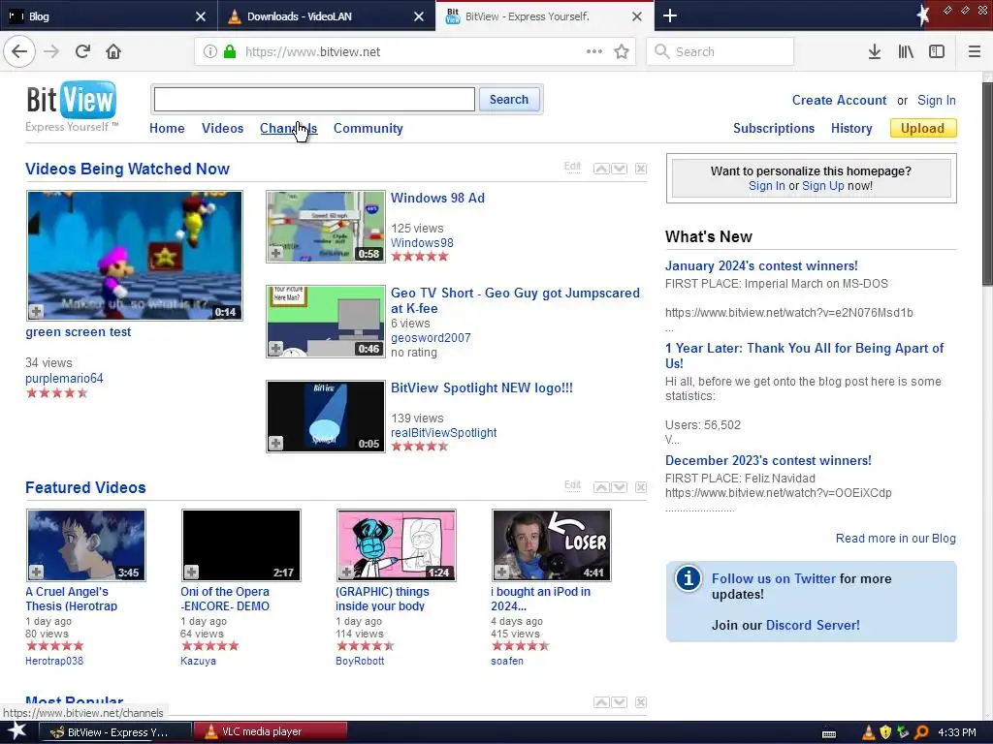Move Videos Being Watched Now module up

601,169
